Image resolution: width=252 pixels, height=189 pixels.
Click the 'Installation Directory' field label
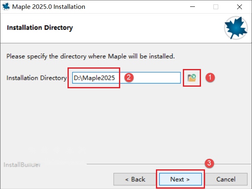click(37, 78)
